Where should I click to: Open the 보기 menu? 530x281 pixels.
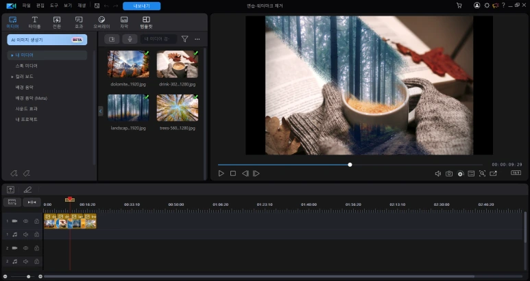click(x=68, y=5)
